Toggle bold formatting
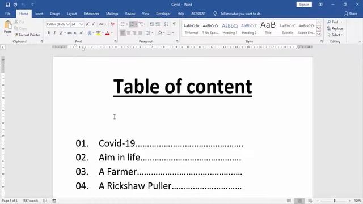 click(x=49, y=33)
